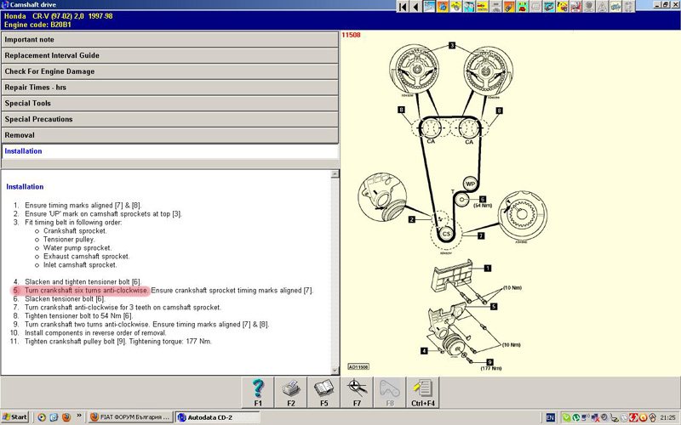Click the Windows Start button

coord(15,417)
